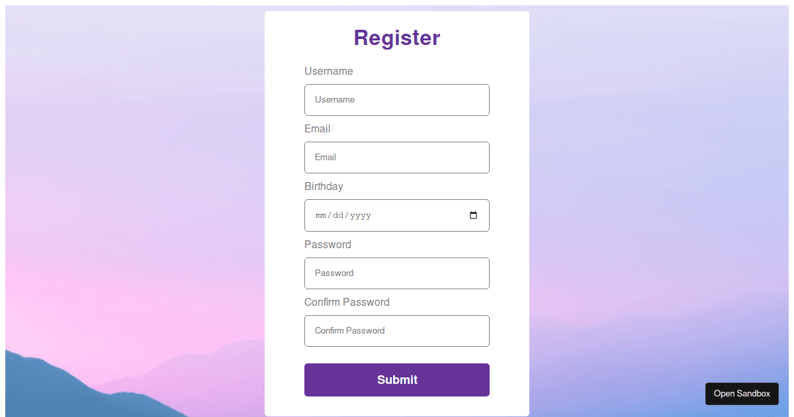Click the year segment of the date input
Screen dimensions: 794x417
(x=361, y=215)
